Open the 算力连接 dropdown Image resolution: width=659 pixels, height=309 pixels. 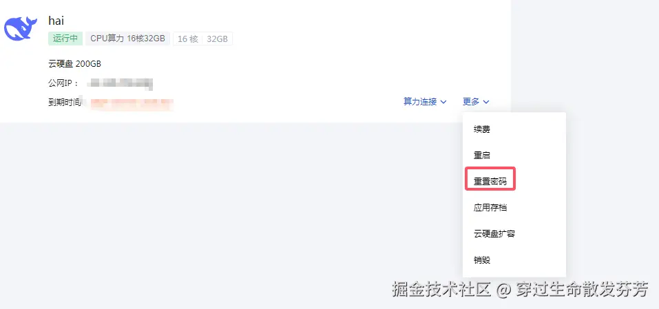coord(424,102)
